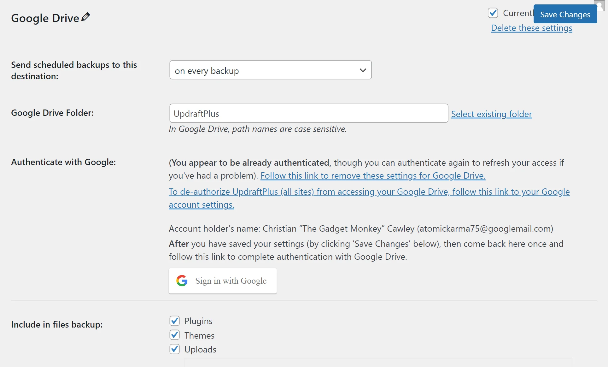
Task: Uncheck the Themes checkbox
Action: 174,335
